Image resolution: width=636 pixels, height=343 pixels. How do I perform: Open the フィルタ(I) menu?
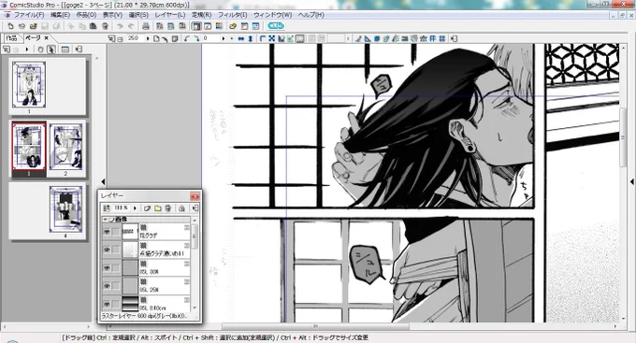click(x=232, y=15)
